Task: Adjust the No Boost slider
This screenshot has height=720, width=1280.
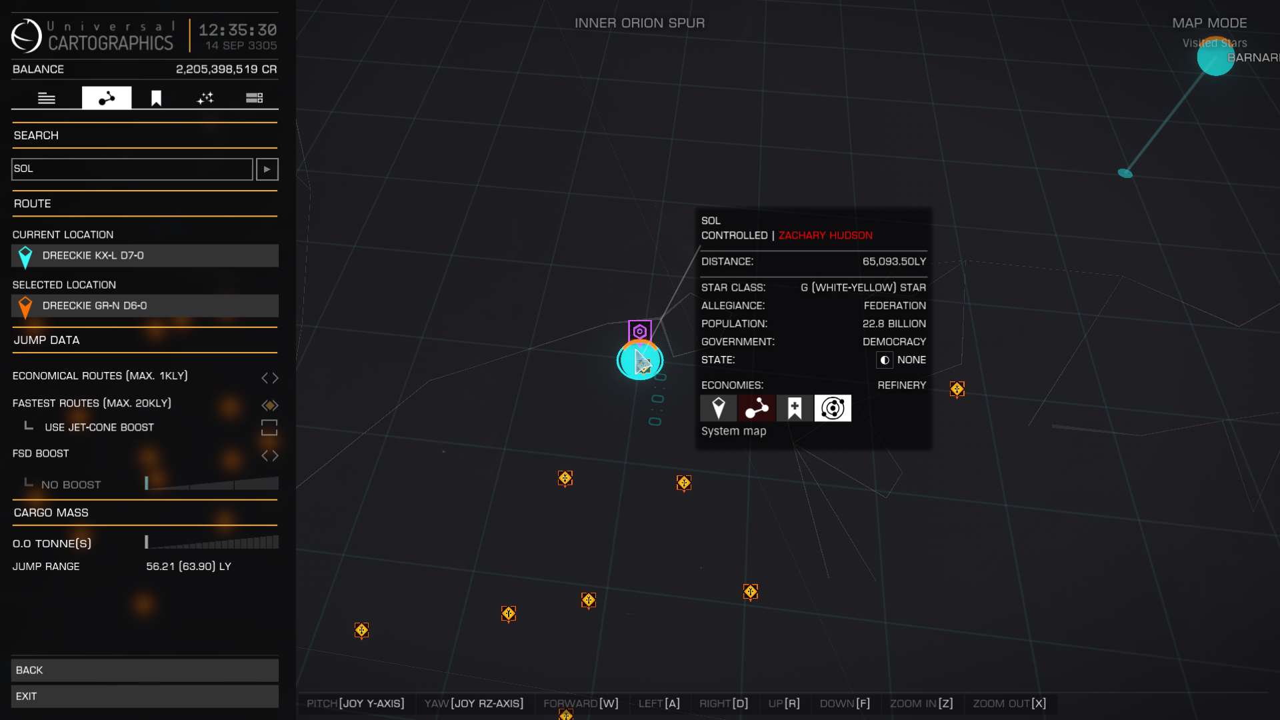Action: click(x=212, y=483)
